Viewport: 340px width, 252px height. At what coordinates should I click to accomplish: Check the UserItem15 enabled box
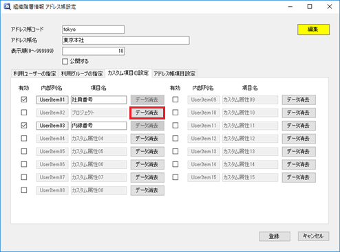[176, 177]
